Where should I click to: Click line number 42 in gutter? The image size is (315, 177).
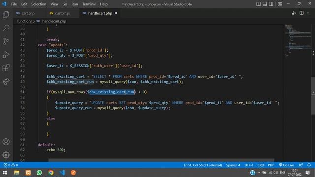[x=22, y=45]
